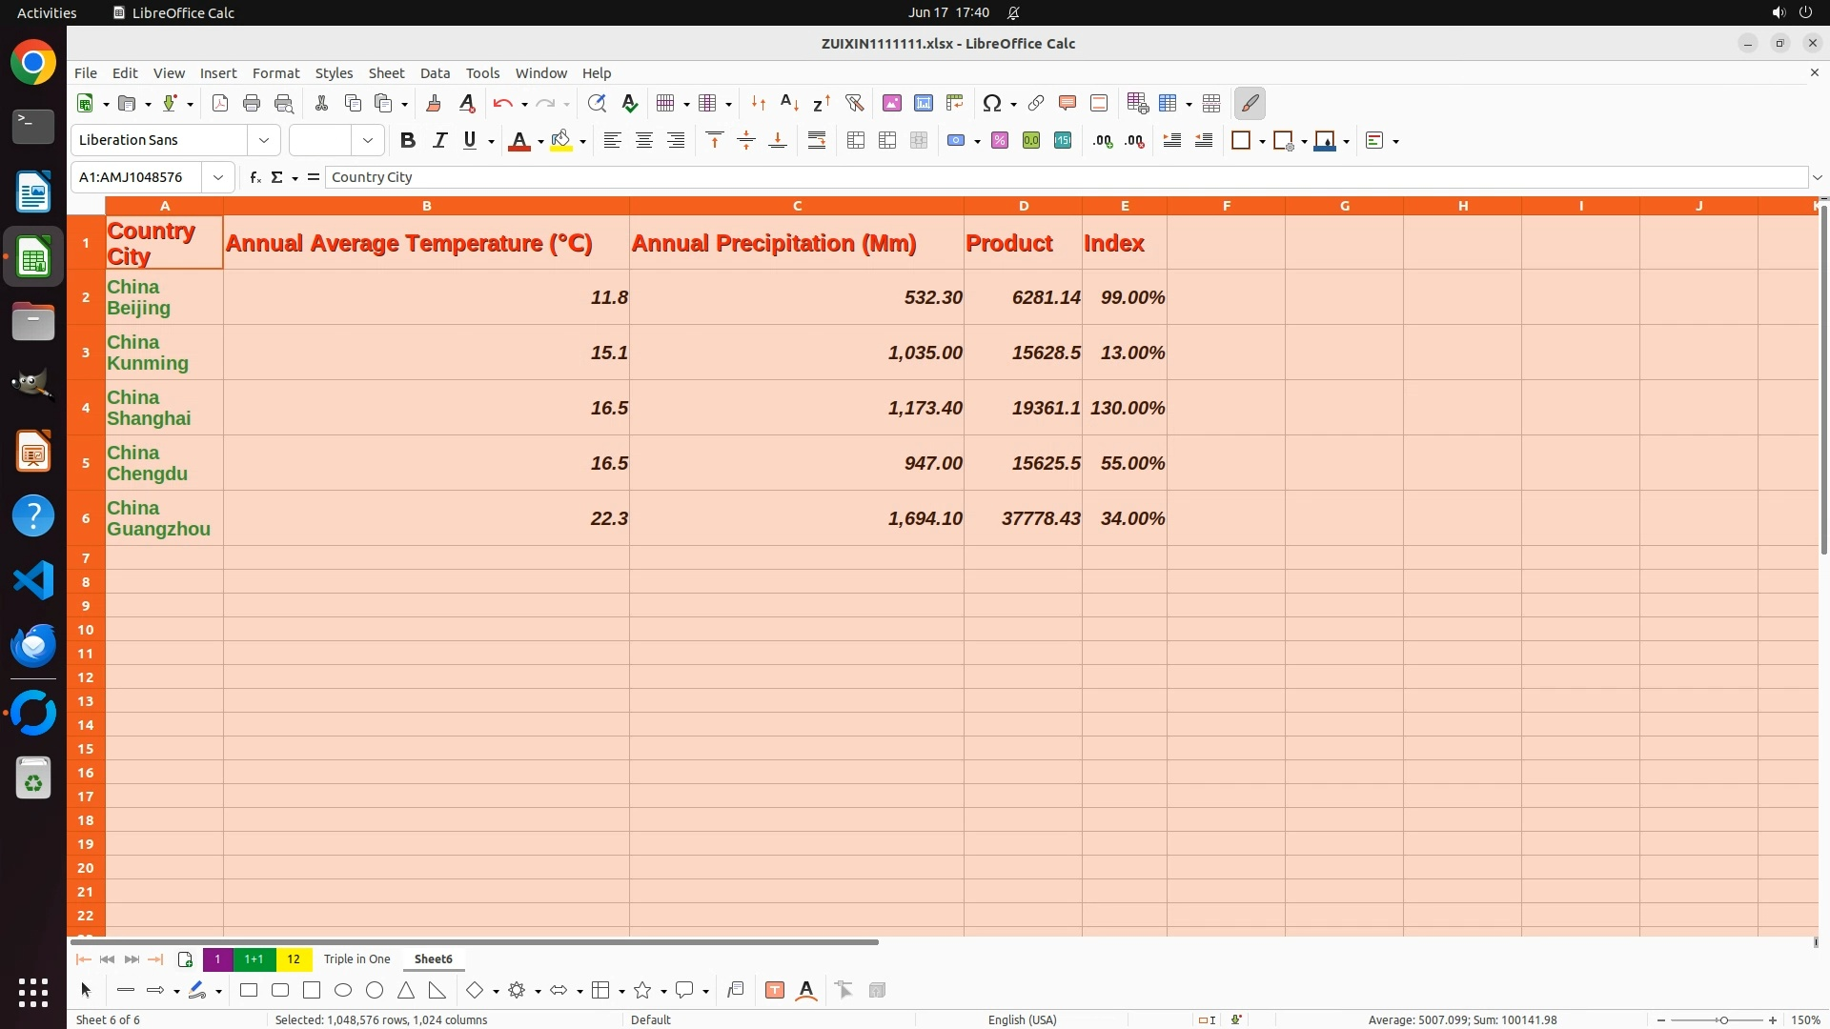The image size is (1830, 1029).
Task: Click column B header
Action: point(426,206)
